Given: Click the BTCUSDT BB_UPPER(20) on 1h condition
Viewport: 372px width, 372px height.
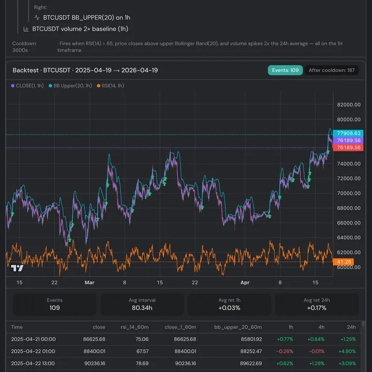Looking at the screenshot, I should click(x=86, y=18).
